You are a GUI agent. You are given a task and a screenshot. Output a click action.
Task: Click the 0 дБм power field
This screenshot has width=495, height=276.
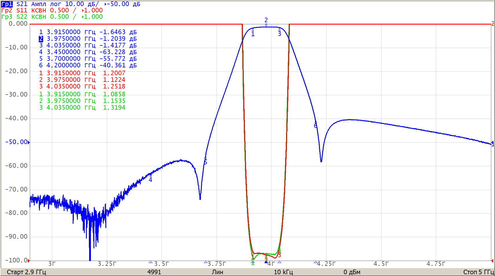tap(352, 272)
